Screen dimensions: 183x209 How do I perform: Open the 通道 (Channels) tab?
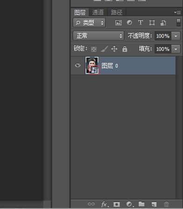click(x=98, y=13)
